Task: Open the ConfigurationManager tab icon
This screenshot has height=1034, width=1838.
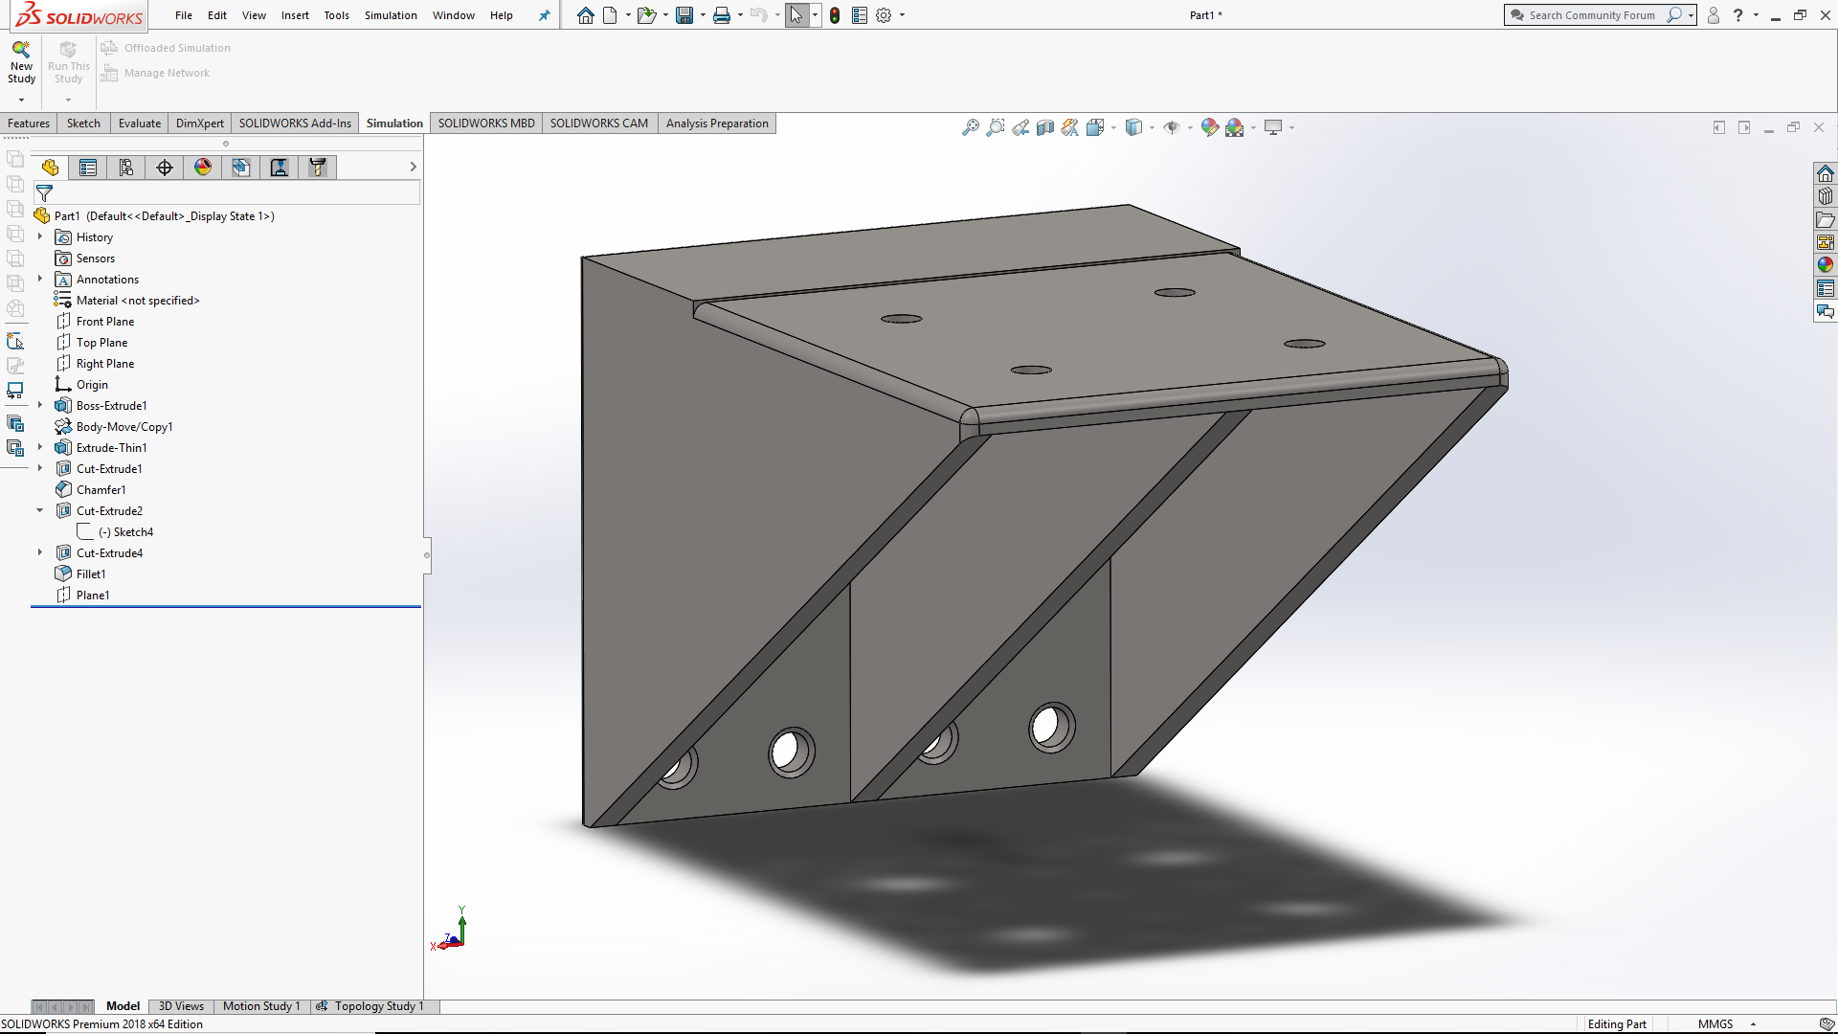Action: coord(126,168)
